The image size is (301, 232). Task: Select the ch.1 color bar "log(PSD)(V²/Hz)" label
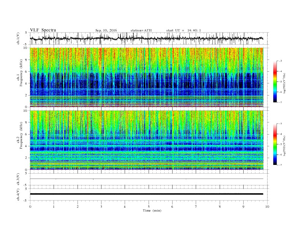(x=285, y=83)
